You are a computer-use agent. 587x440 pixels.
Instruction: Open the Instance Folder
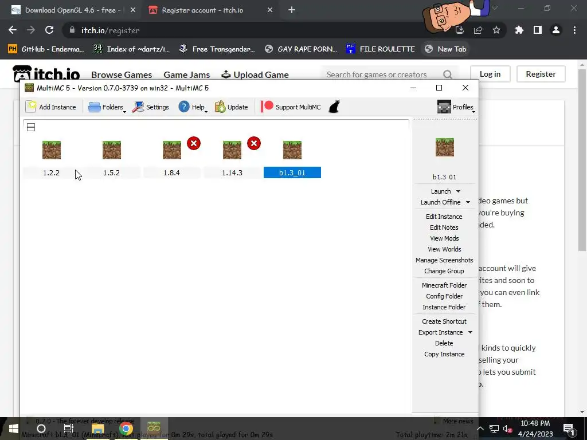[444, 307]
